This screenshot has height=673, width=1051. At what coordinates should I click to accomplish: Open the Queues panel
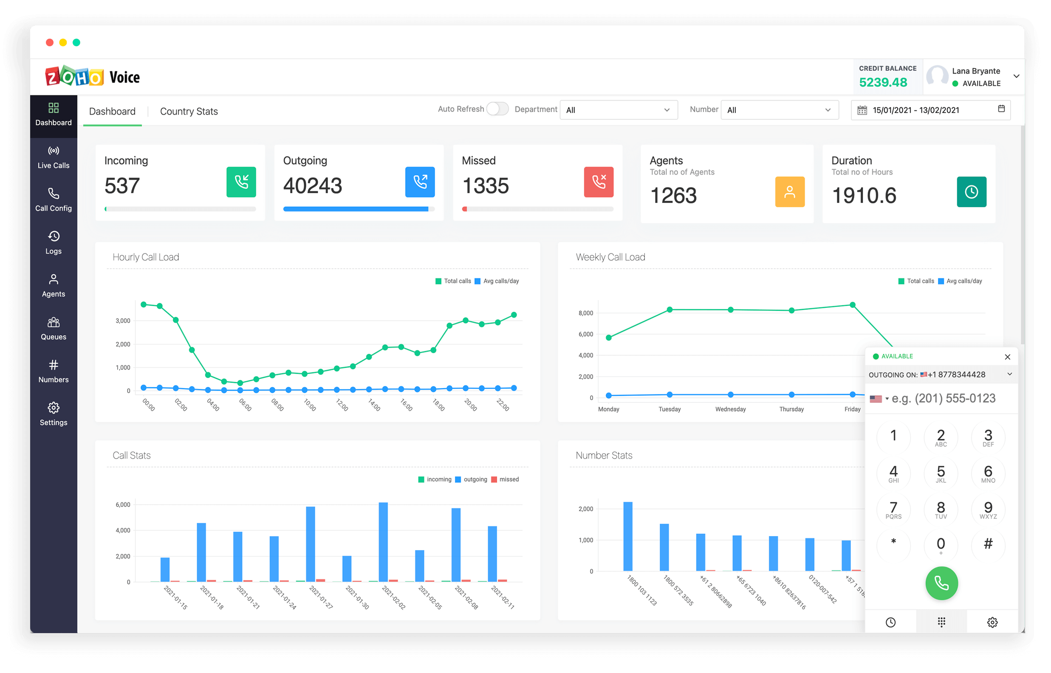[53, 328]
